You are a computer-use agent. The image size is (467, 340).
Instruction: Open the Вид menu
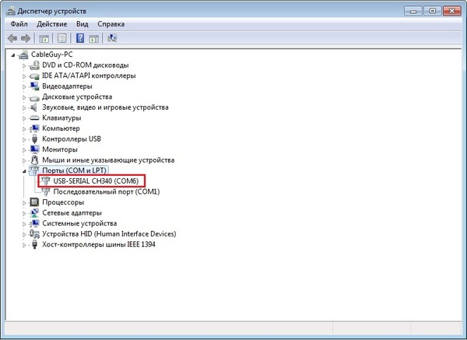(x=83, y=23)
